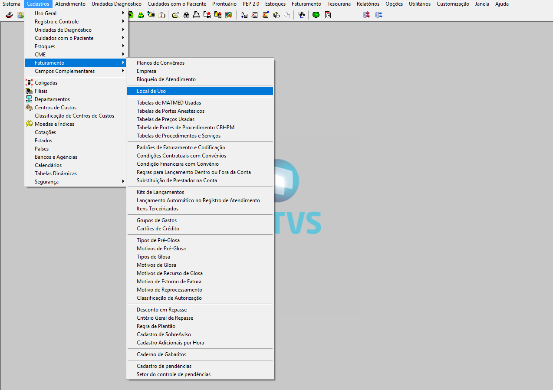Click the green circle PM toolbar icon
553x390 pixels.
(316, 15)
